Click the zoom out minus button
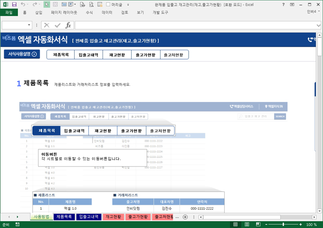This screenshot has width=323, height=228. pyautogui.click(x=266, y=225)
